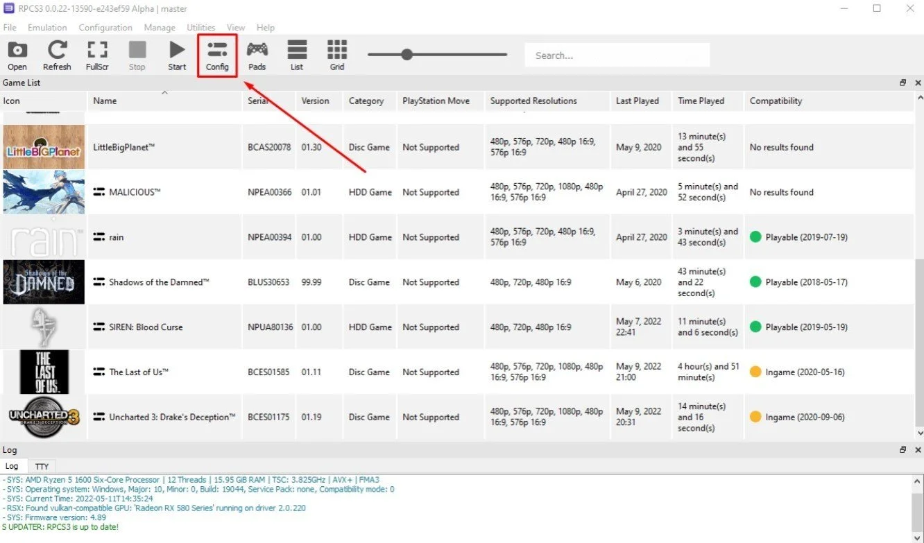Open the Config settings

tap(217, 55)
